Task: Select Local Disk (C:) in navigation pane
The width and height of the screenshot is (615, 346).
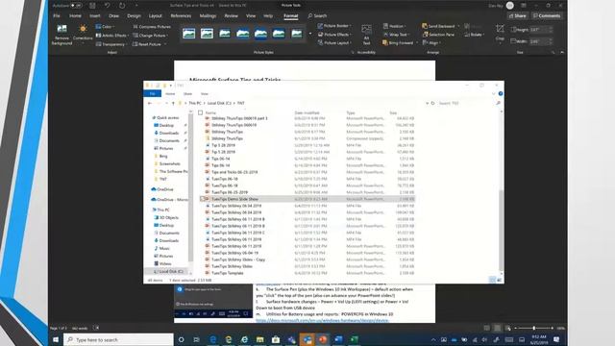Action: 171,271
